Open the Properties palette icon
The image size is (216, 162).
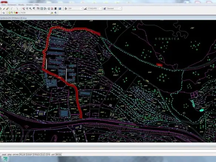point(38,9)
